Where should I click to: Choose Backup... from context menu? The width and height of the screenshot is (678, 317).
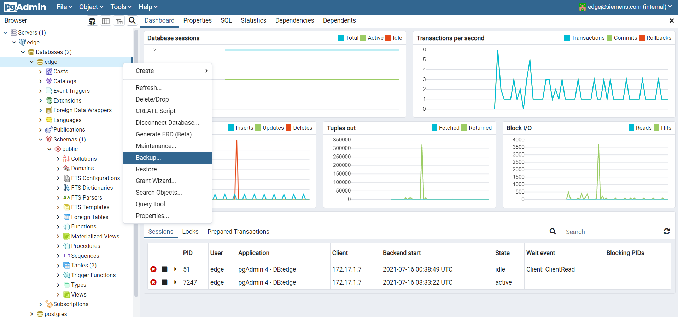coord(168,158)
